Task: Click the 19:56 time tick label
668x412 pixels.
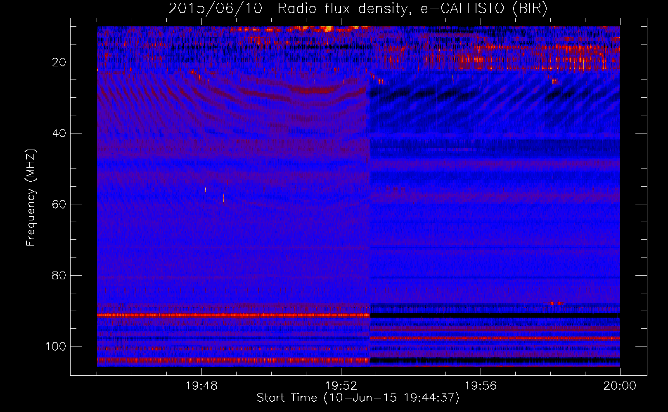Action: point(481,386)
